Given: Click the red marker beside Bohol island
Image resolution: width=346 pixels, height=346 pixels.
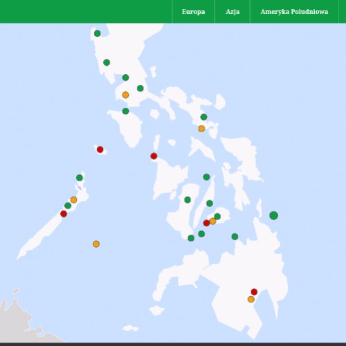Looking at the screenshot, I should [x=206, y=223].
